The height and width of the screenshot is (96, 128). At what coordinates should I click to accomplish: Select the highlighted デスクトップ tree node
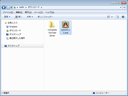(22, 46)
